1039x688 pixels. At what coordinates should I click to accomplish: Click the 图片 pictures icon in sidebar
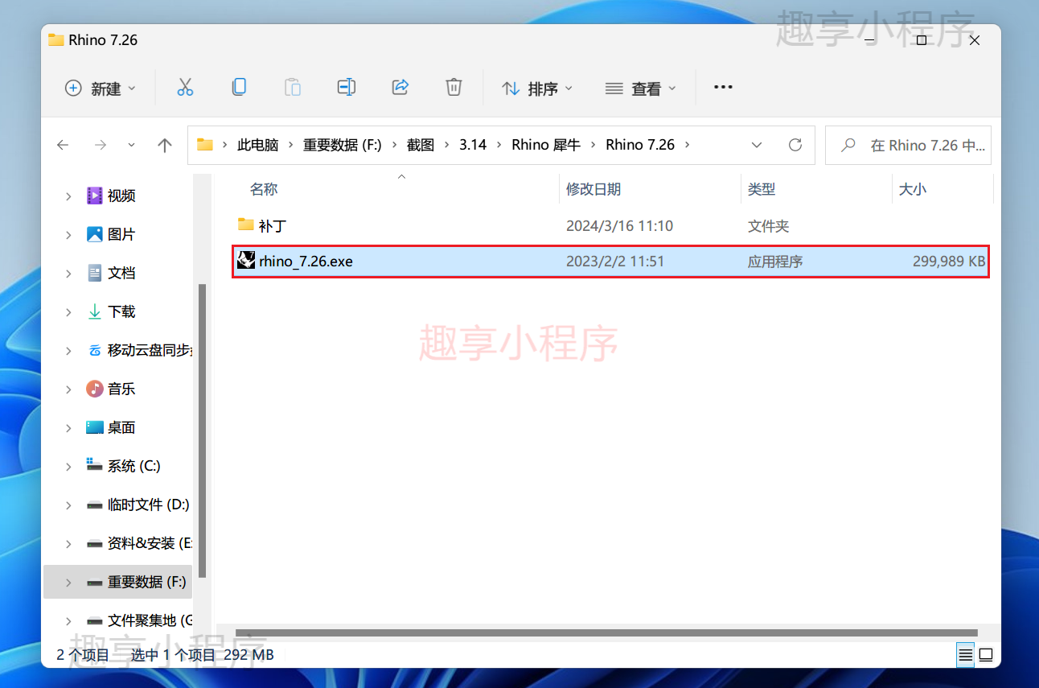95,233
